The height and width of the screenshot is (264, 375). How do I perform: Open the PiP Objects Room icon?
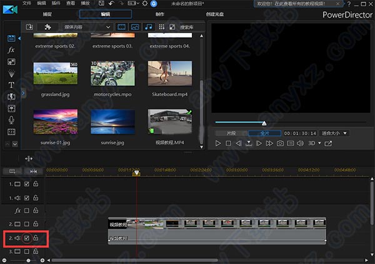11,62
